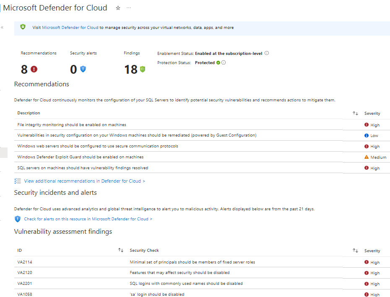The image size is (390, 297).
Task: Click the red alert icon beside 8 recommendations
Action: (34, 69)
